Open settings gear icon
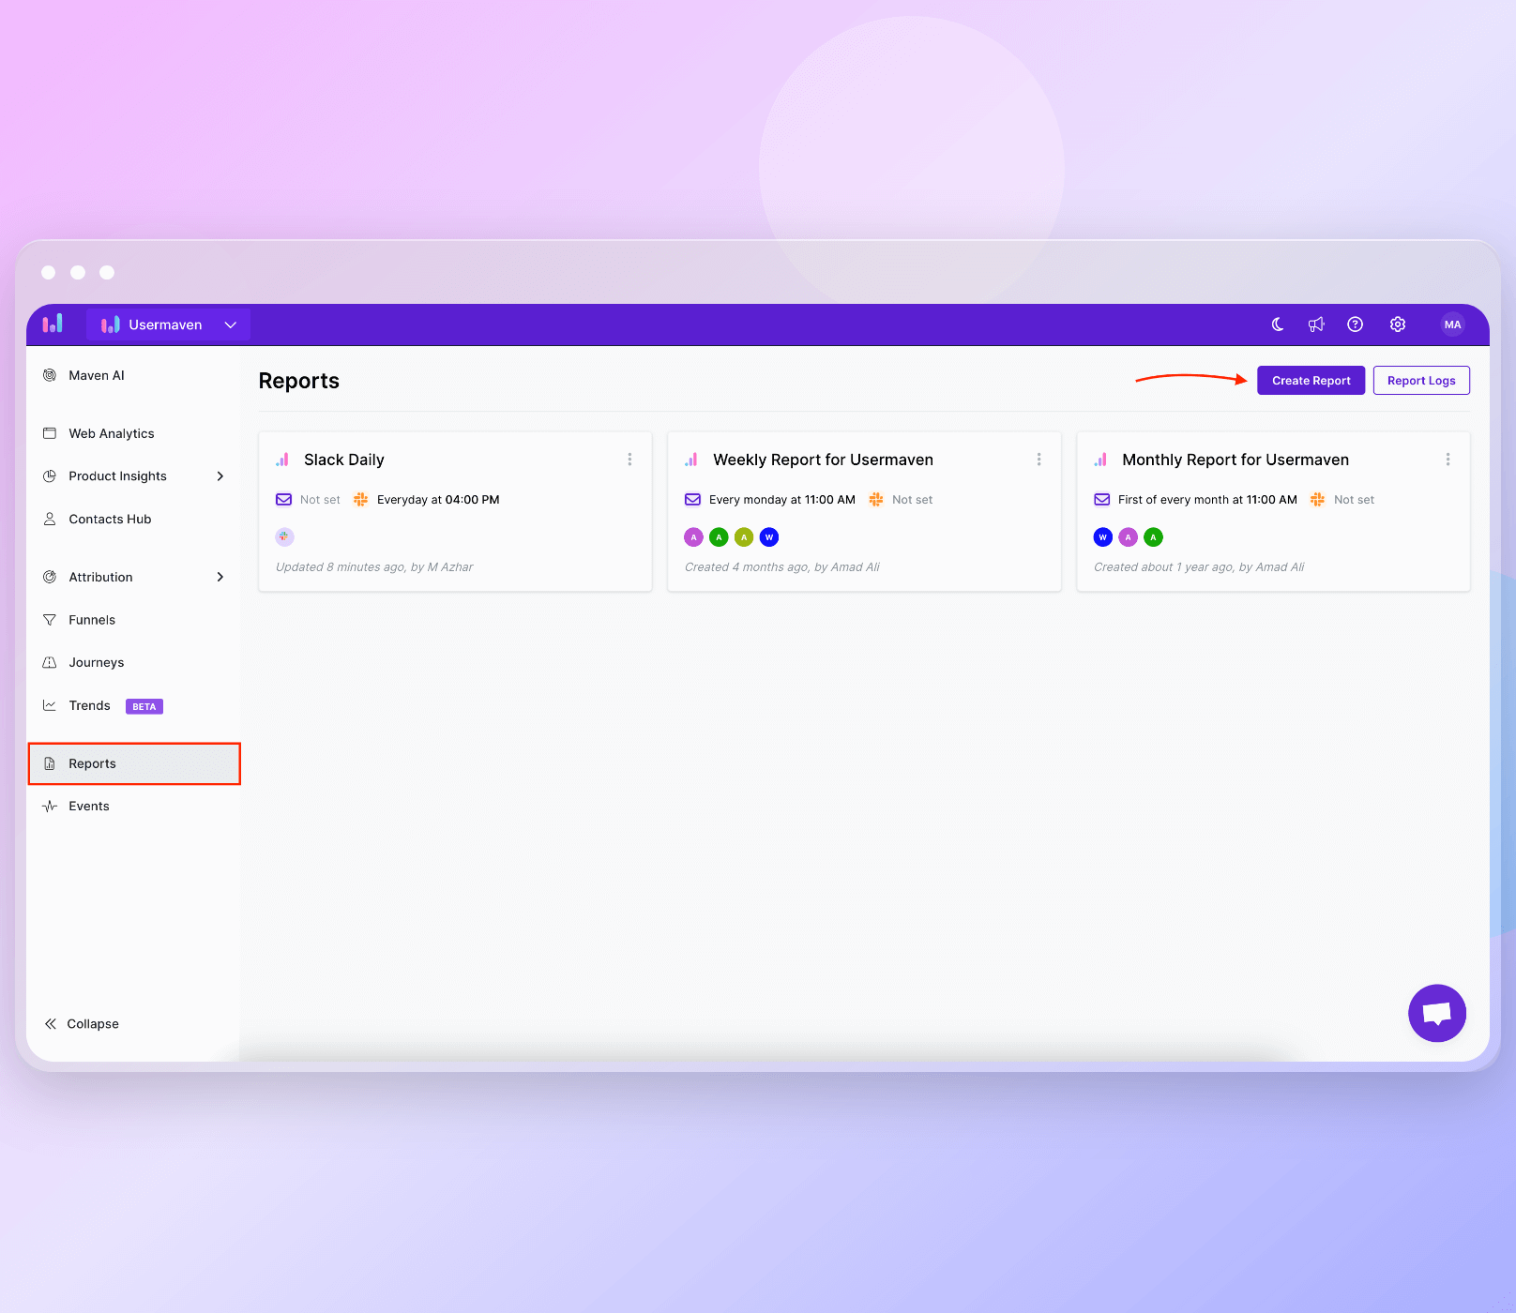This screenshot has height=1313, width=1516. click(x=1398, y=324)
